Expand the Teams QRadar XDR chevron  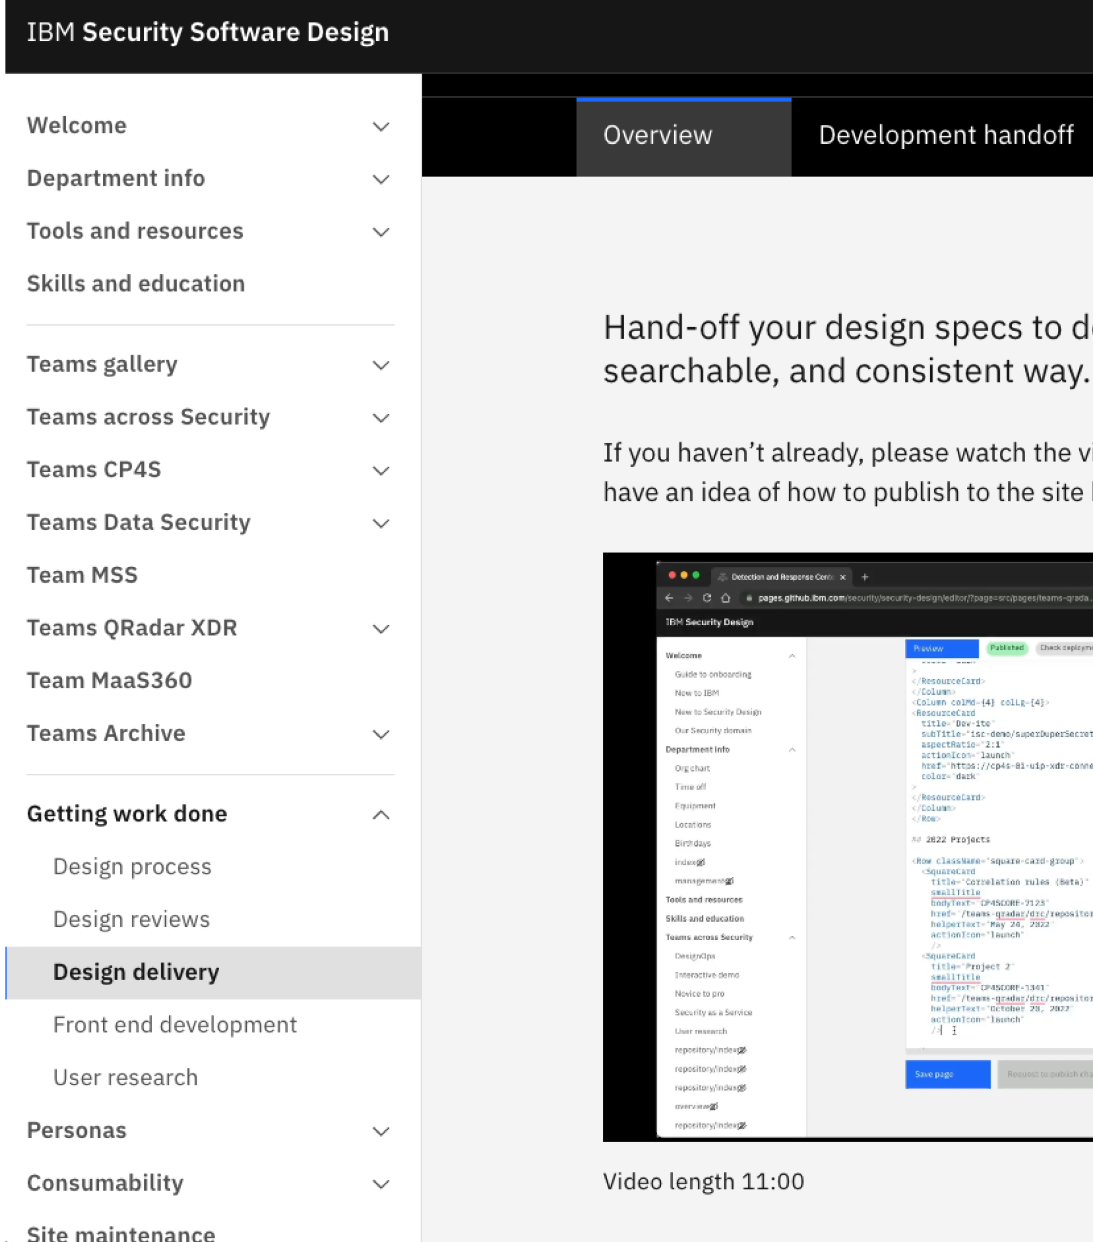pos(381,629)
